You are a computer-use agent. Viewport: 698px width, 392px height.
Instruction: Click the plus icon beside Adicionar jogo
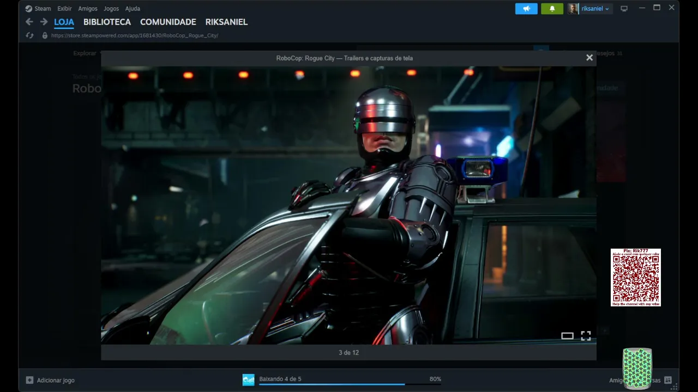(x=29, y=380)
